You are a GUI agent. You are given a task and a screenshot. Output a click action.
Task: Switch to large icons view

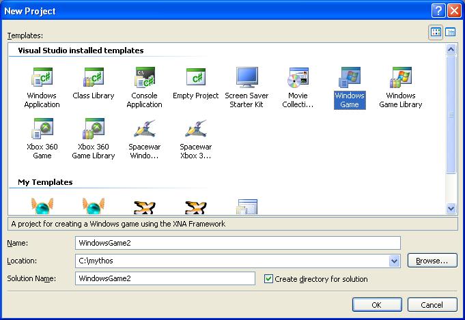[x=436, y=32]
